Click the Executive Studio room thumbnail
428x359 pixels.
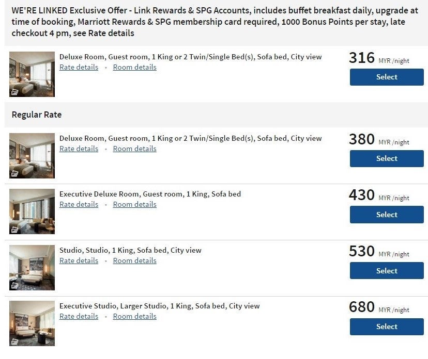[x=32, y=323]
